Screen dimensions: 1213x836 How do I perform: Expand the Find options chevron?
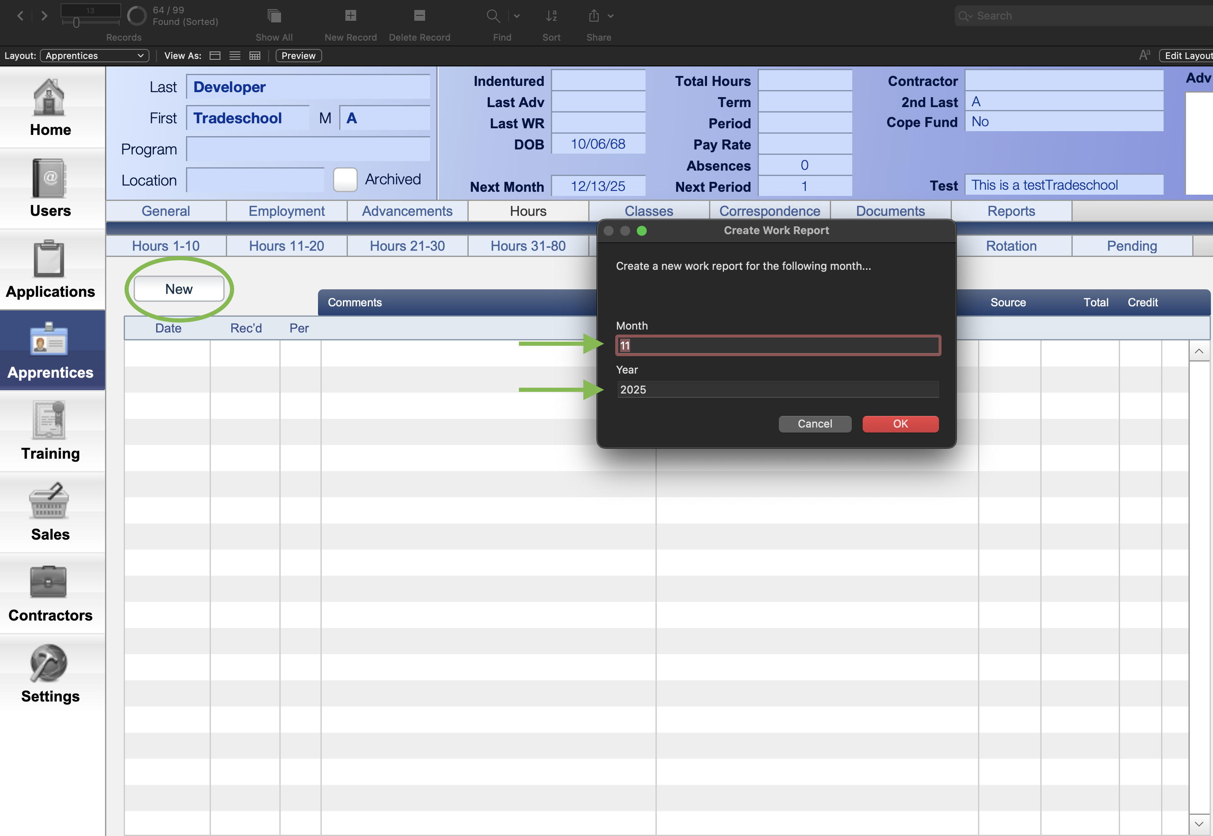pyautogui.click(x=516, y=16)
